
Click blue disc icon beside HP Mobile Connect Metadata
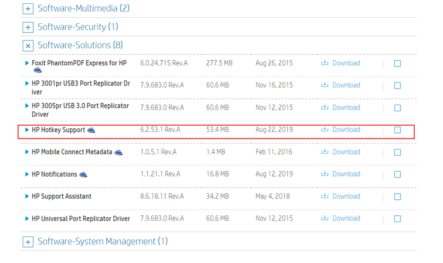coord(119,153)
